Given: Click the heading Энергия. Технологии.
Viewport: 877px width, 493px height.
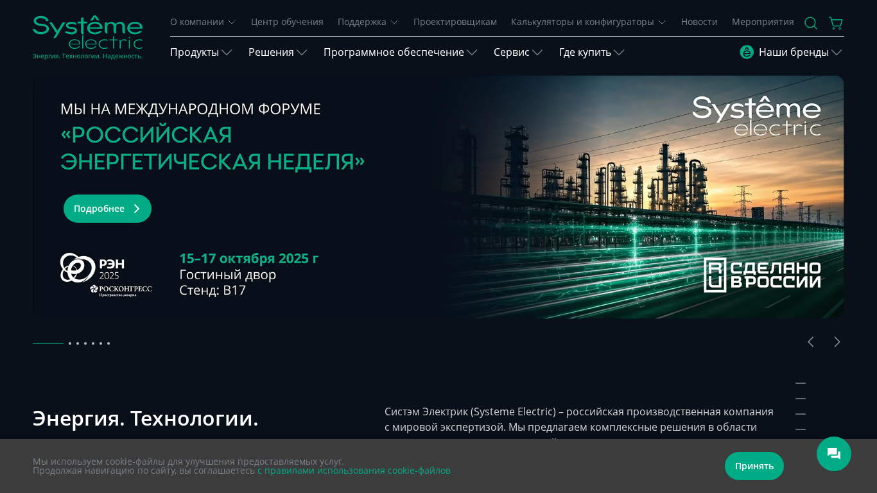Looking at the screenshot, I should pyautogui.click(x=146, y=418).
